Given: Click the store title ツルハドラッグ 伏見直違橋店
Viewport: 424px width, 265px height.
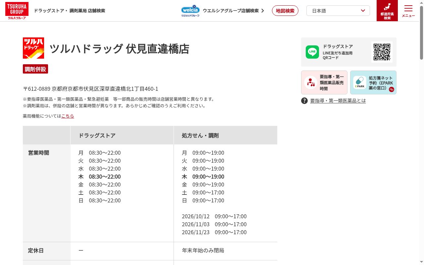Looking at the screenshot, I should (119, 49).
